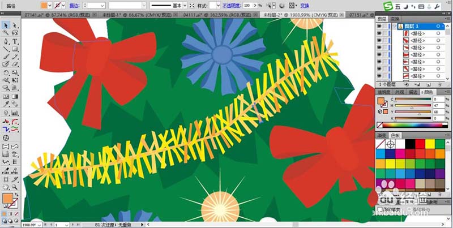Pick the Lasso tool
Screen dimensions: 453x228
(15, 33)
